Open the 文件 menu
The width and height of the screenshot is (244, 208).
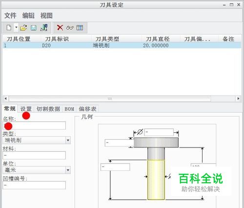pyautogui.click(x=10, y=16)
